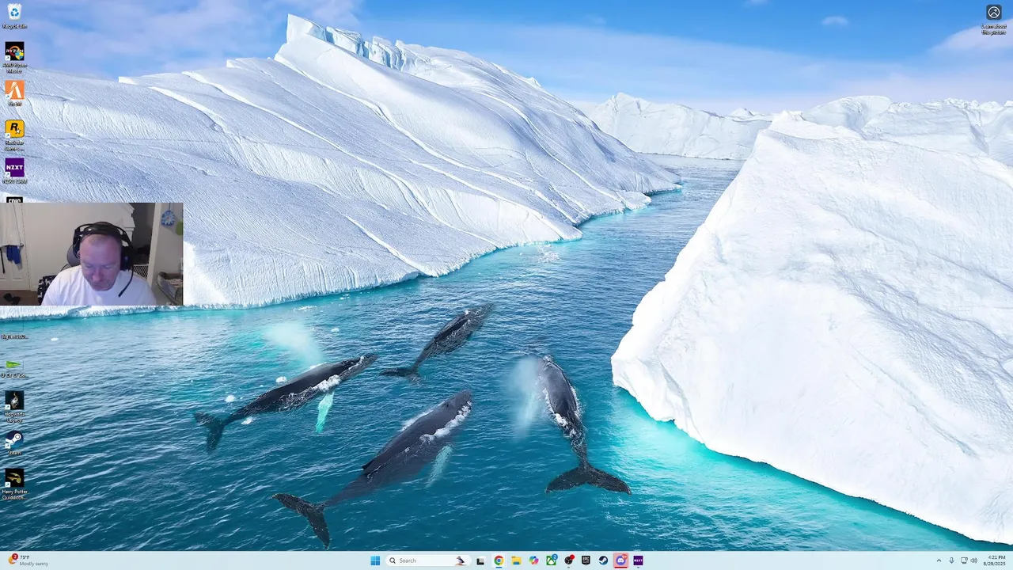Open NZXT CAM from the taskbar

pyautogui.click(x=638, y=560)
